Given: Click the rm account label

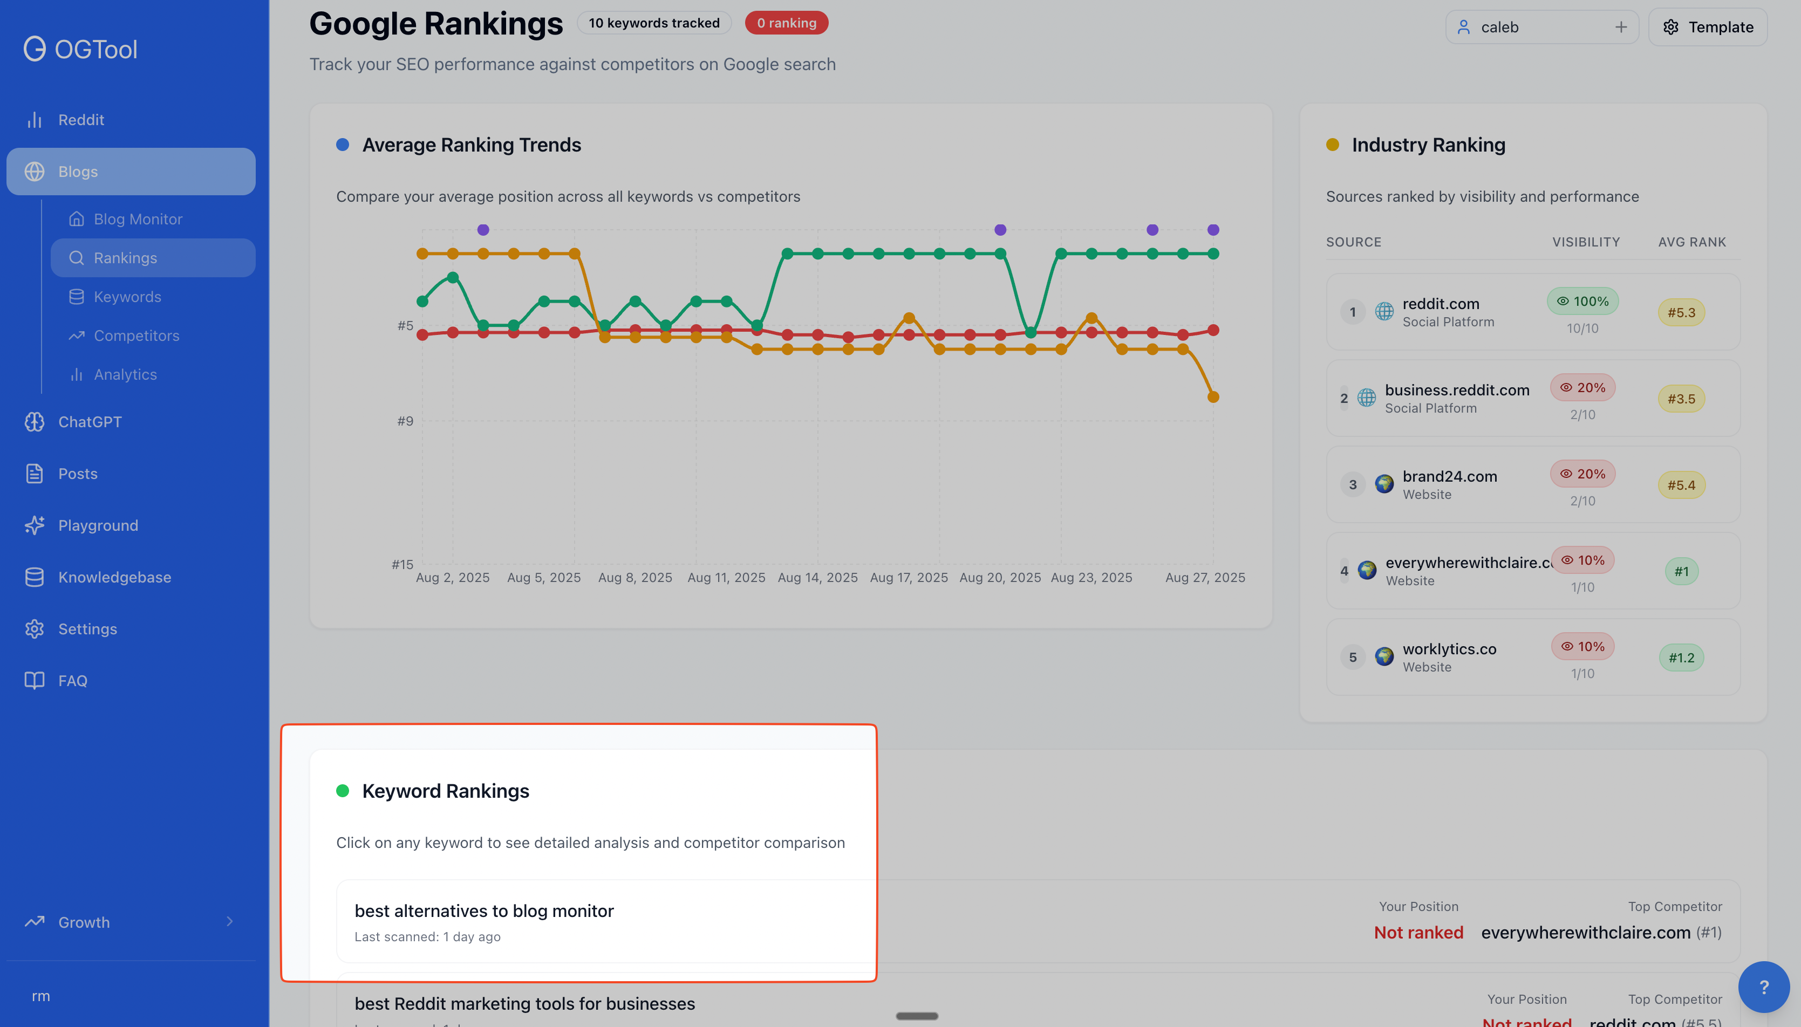Looking at the screenshot, I should point(41,996).
